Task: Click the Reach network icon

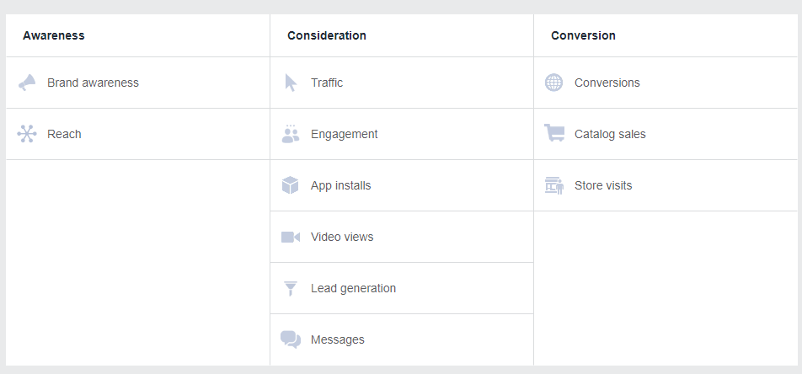Action: tap(27, 134)
